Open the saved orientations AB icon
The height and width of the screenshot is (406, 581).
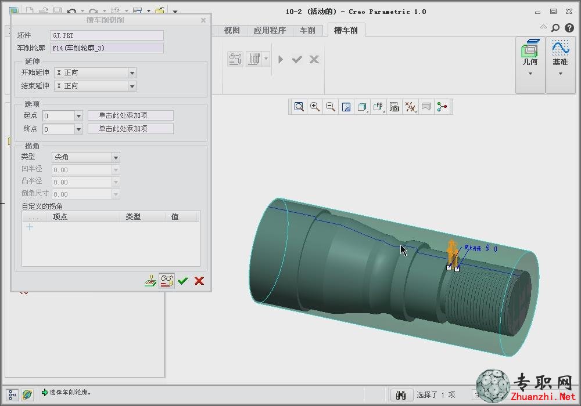(378, 107)
